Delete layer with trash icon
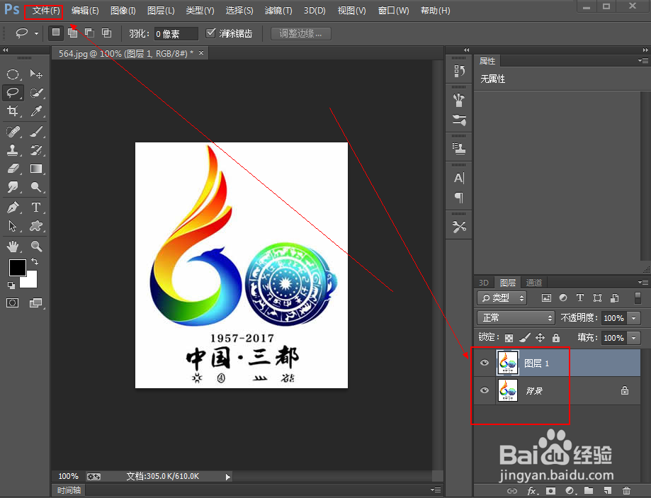The image size is (651, 498). (626, 491)
